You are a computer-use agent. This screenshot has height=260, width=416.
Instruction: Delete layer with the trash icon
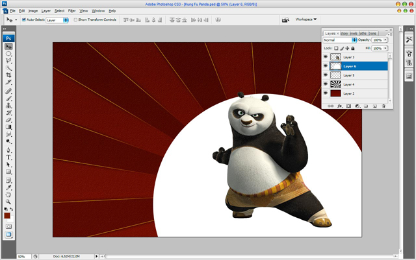[383, 106]
